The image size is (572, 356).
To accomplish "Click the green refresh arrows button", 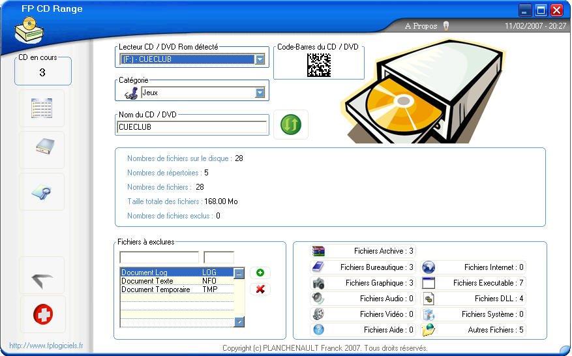I will click(290, 125).
